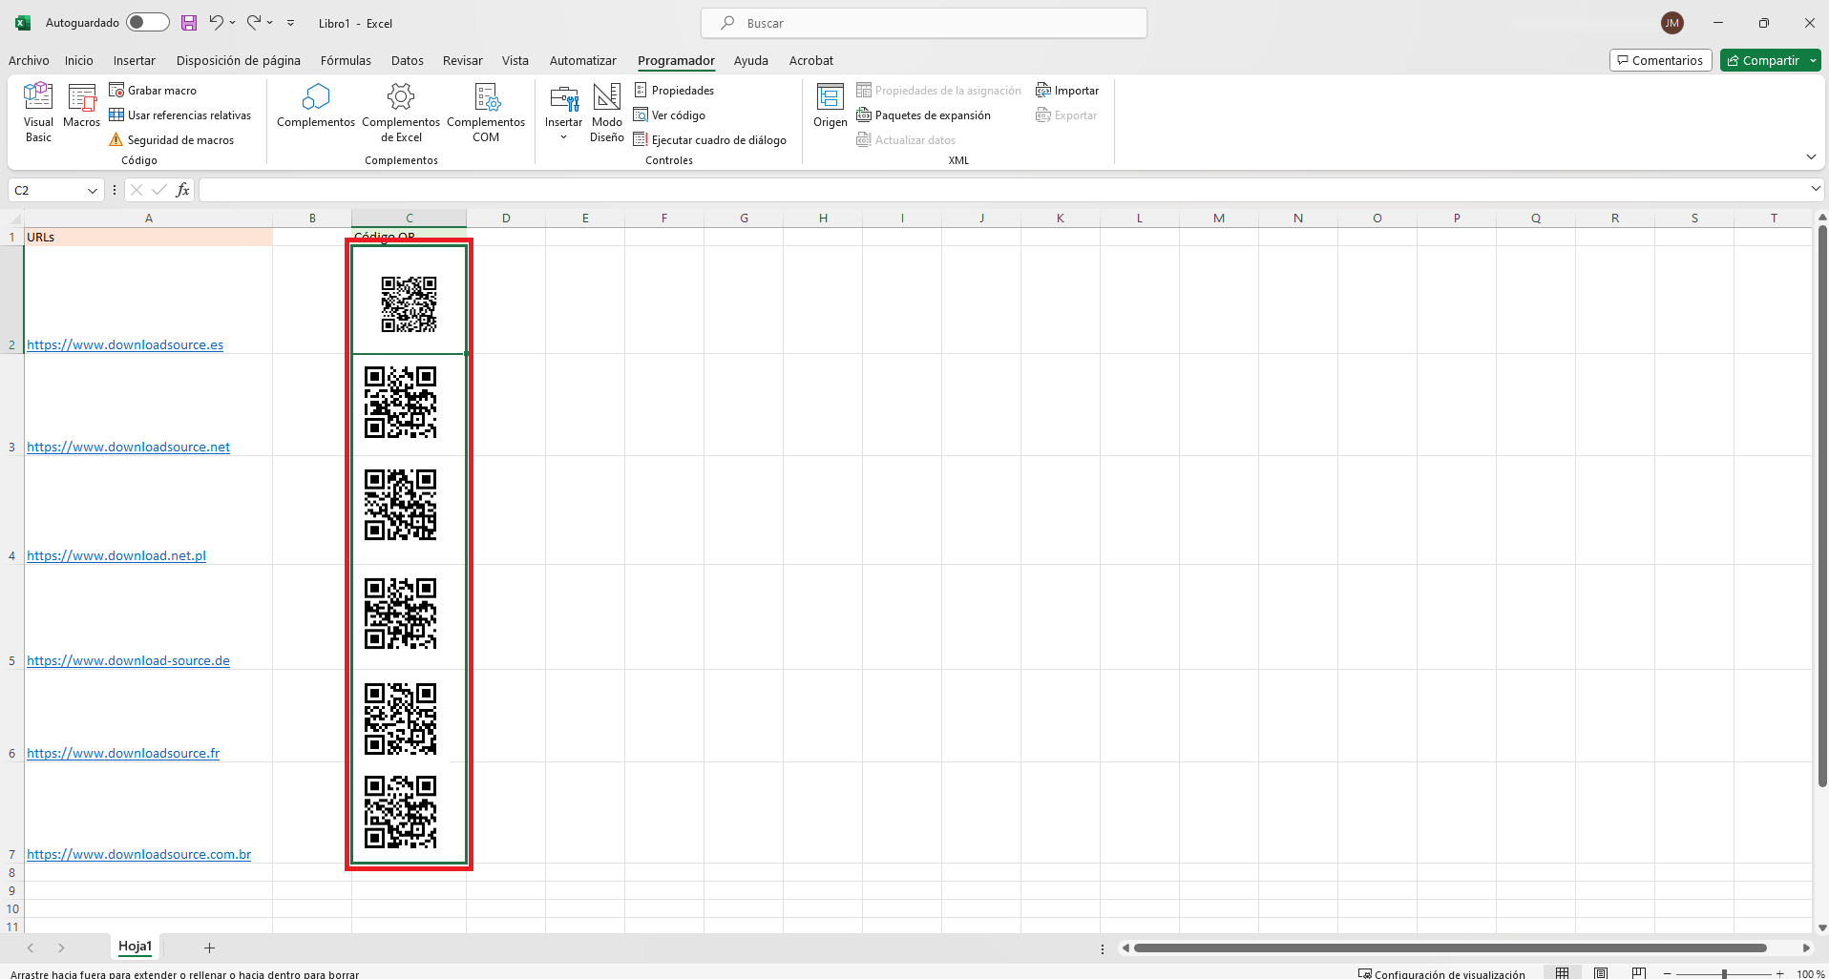Open the Vista tab
Image resolution: width=1829 pixels, height=979 pixels.
point(515,60)
